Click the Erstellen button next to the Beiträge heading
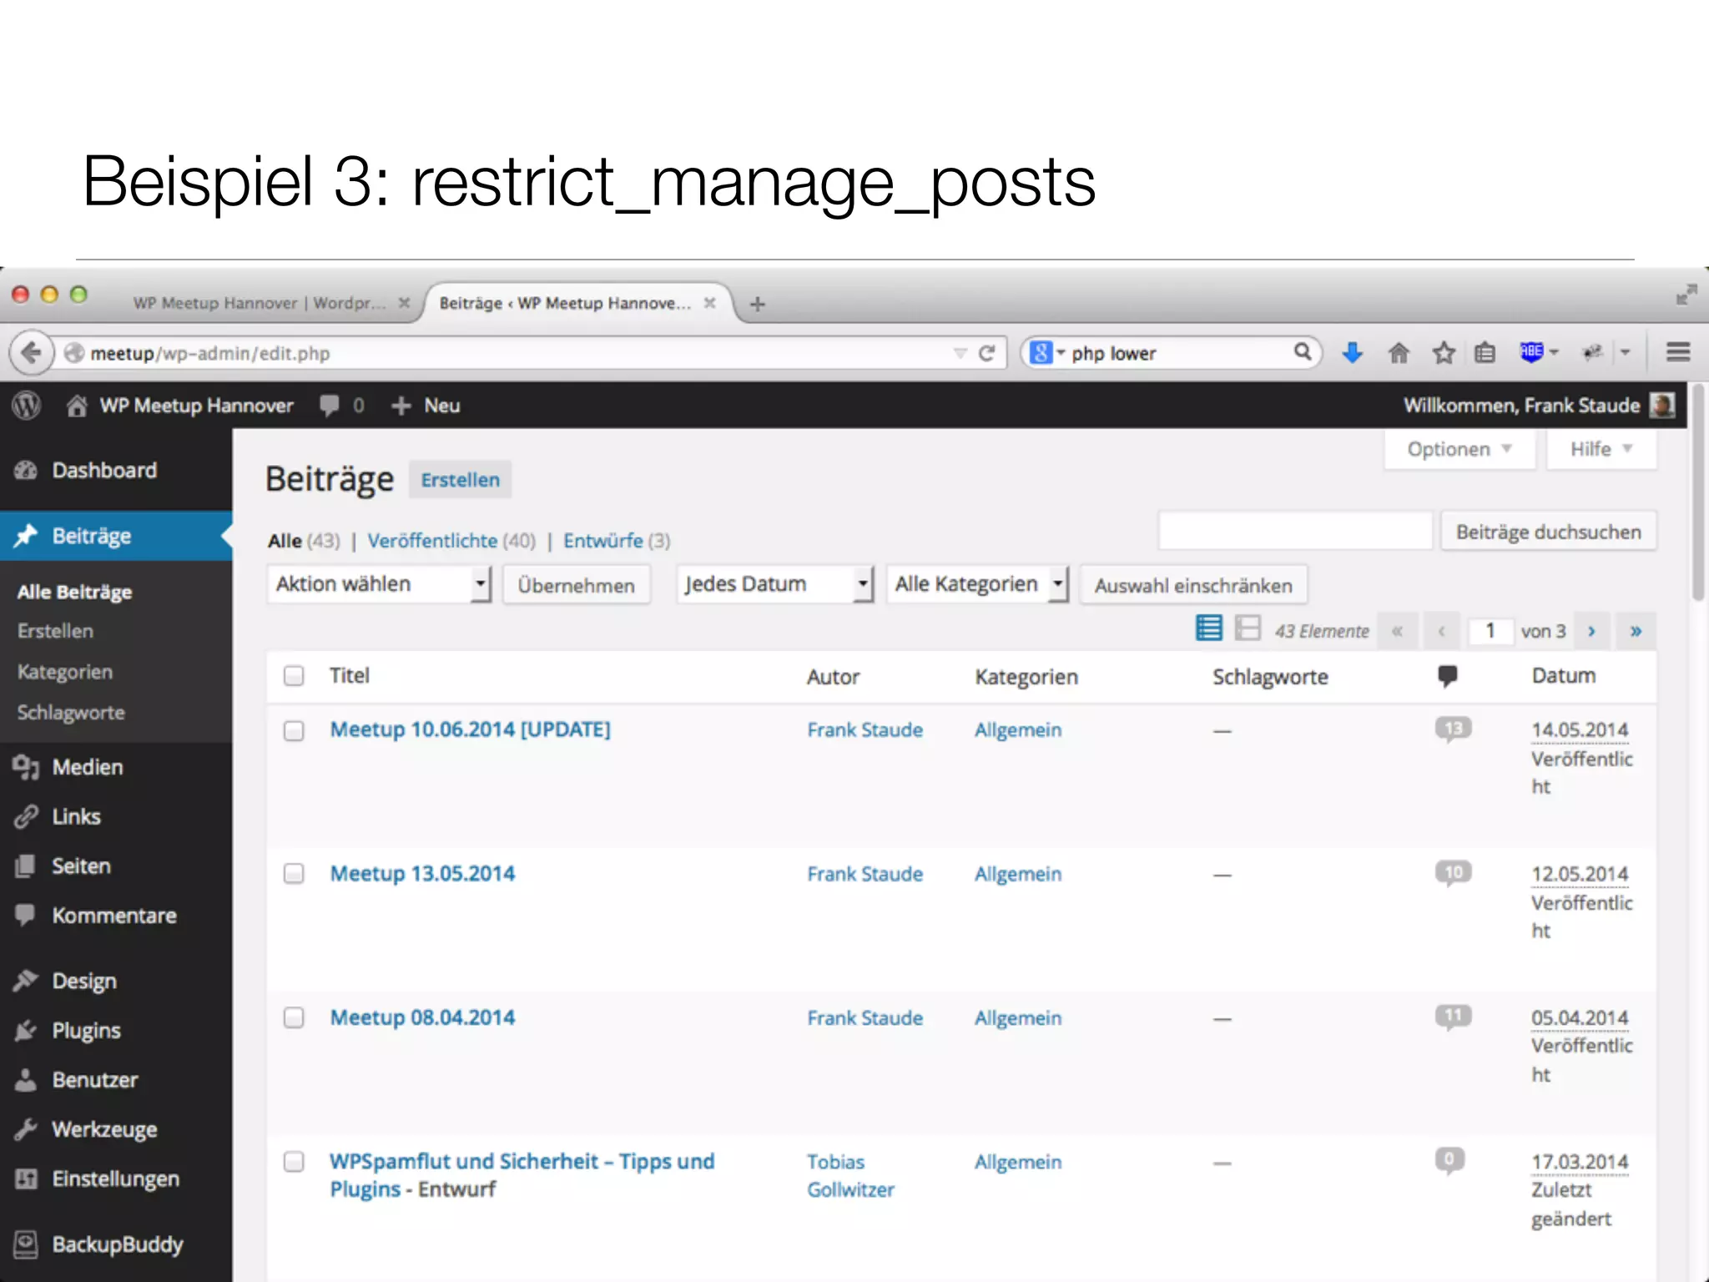The height and width of the screenshot is (1282, 1709). tap(460, 480)
